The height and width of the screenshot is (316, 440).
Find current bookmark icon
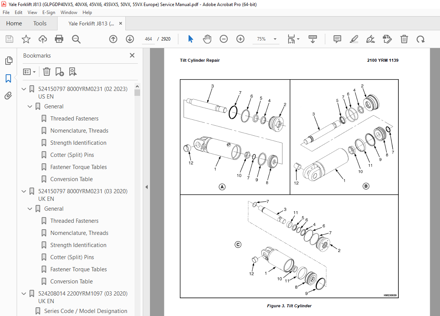[x=73, y=72]
